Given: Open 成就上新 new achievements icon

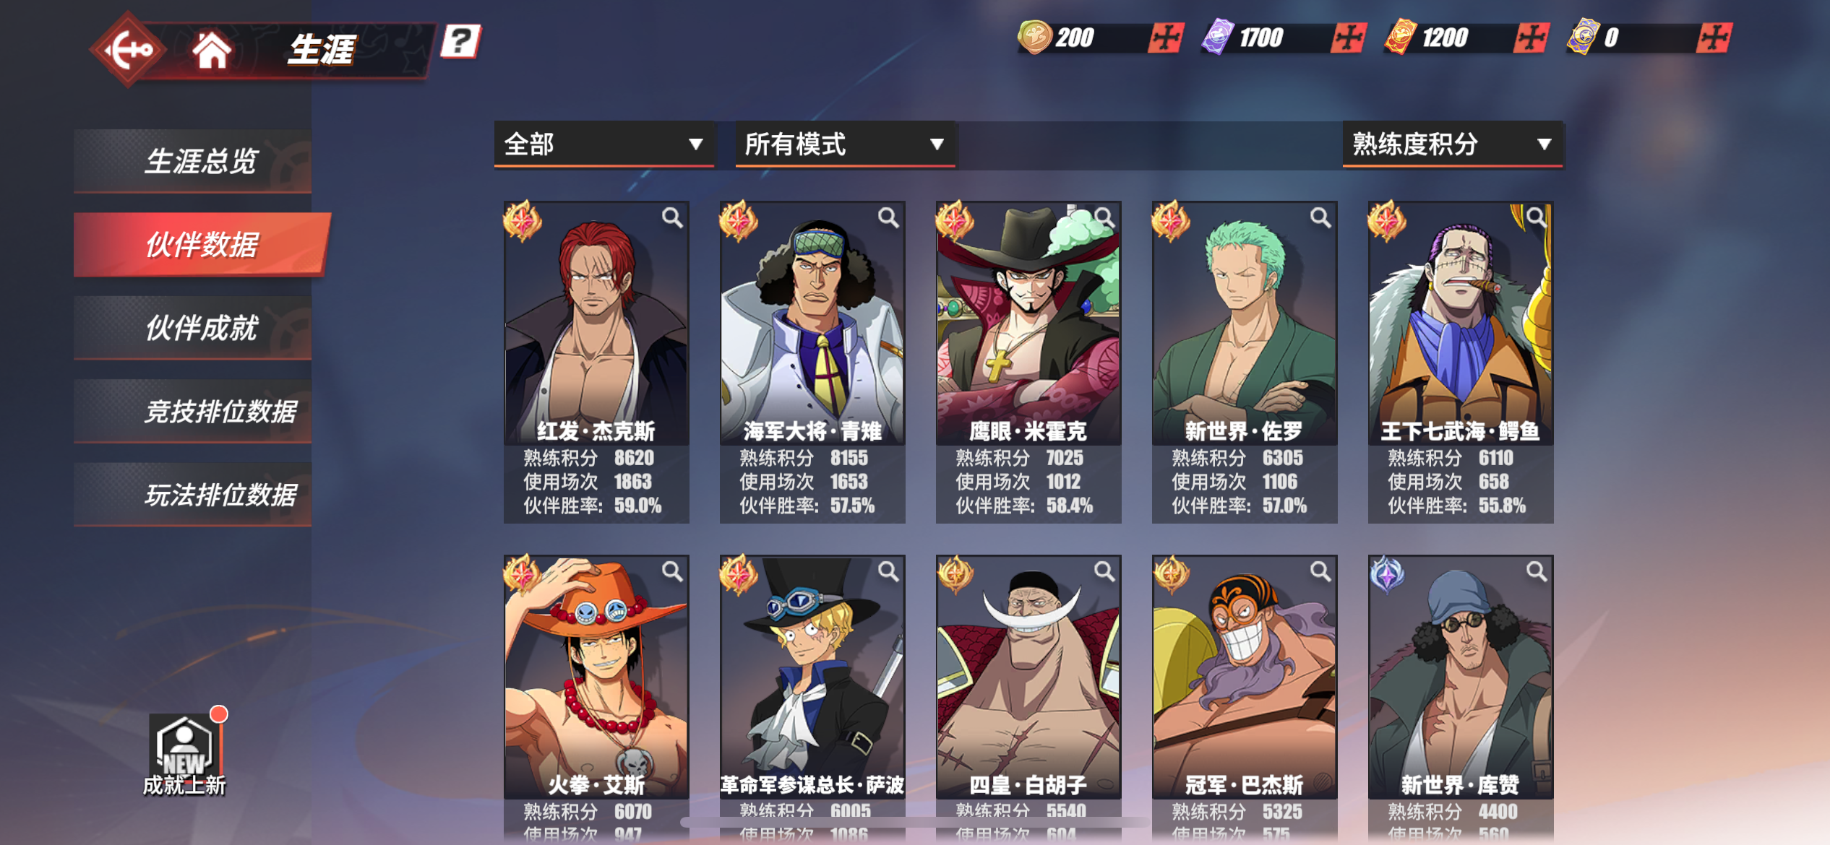Looking at the screenshot, I should tap(185, 755).
